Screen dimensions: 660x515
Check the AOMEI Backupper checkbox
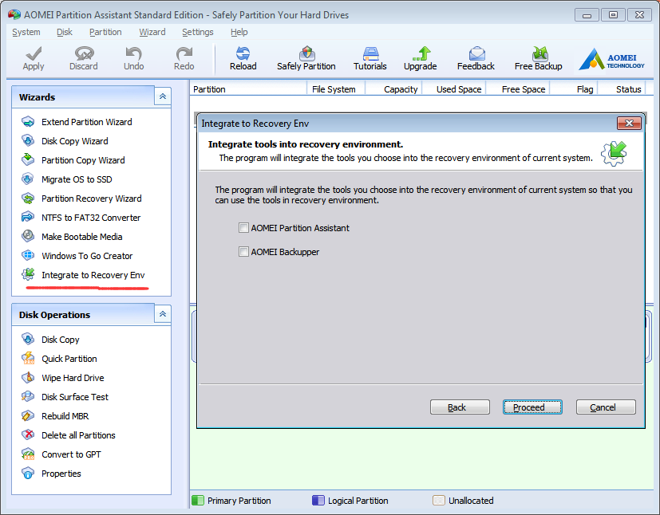243,252
